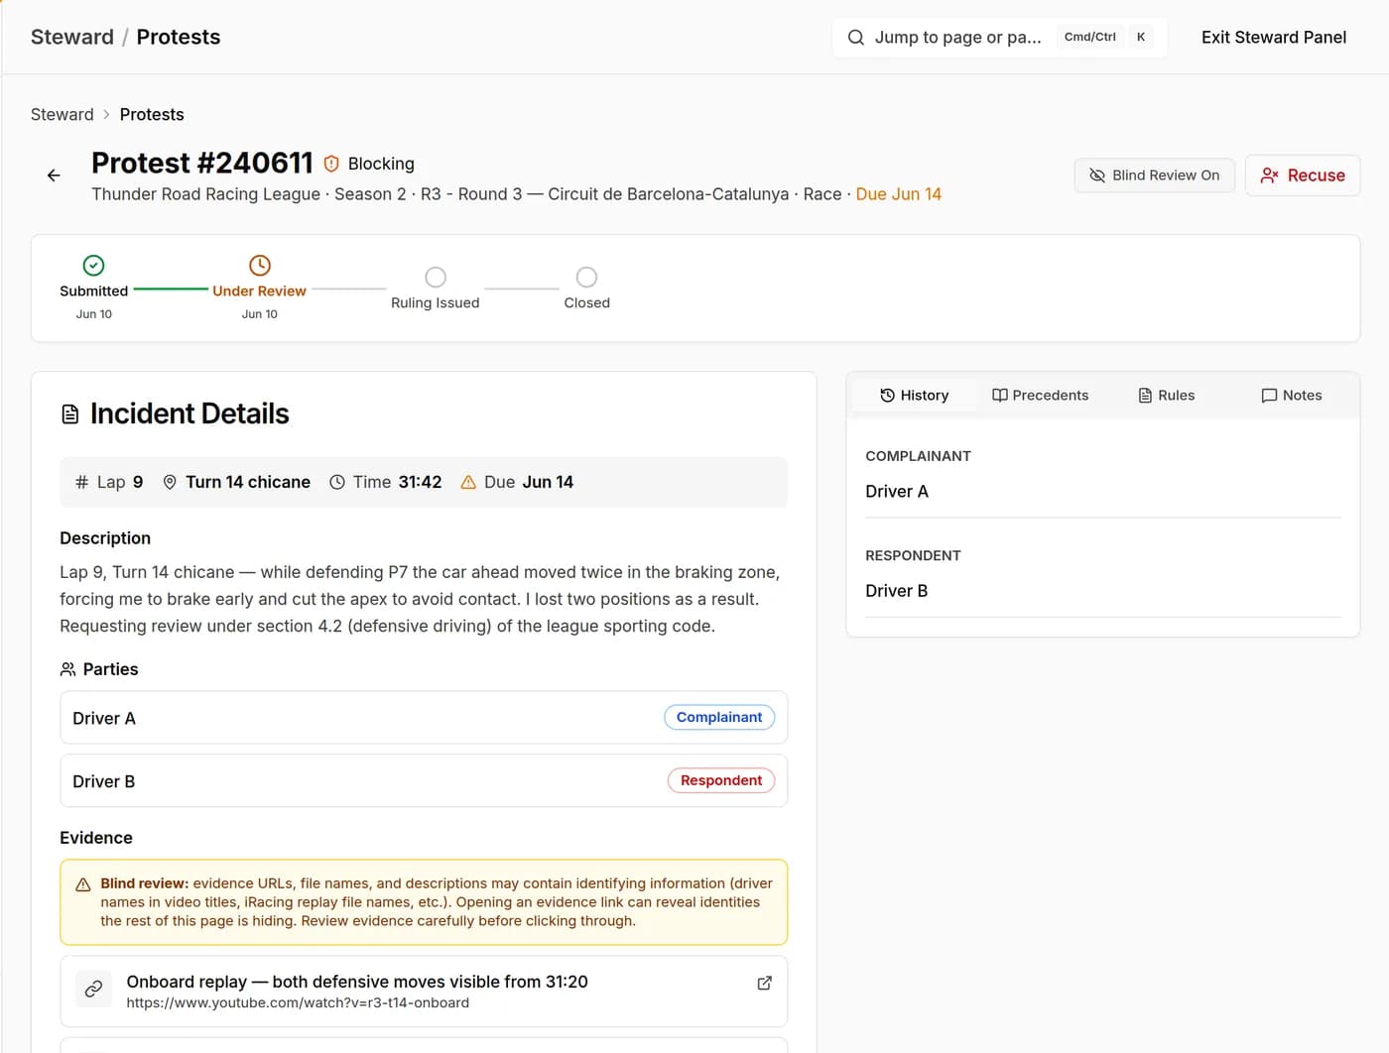
Task: Click the Complainant badge
Action: [x=719, y=718]
